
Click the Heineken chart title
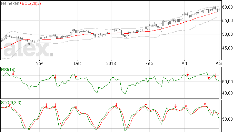click(x=10, y=3)
